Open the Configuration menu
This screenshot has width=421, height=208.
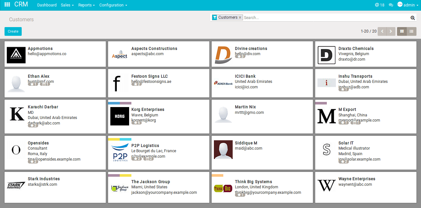coord(113,5)
